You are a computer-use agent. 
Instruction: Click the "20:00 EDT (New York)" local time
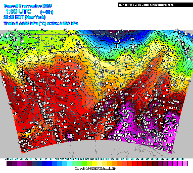25,17
